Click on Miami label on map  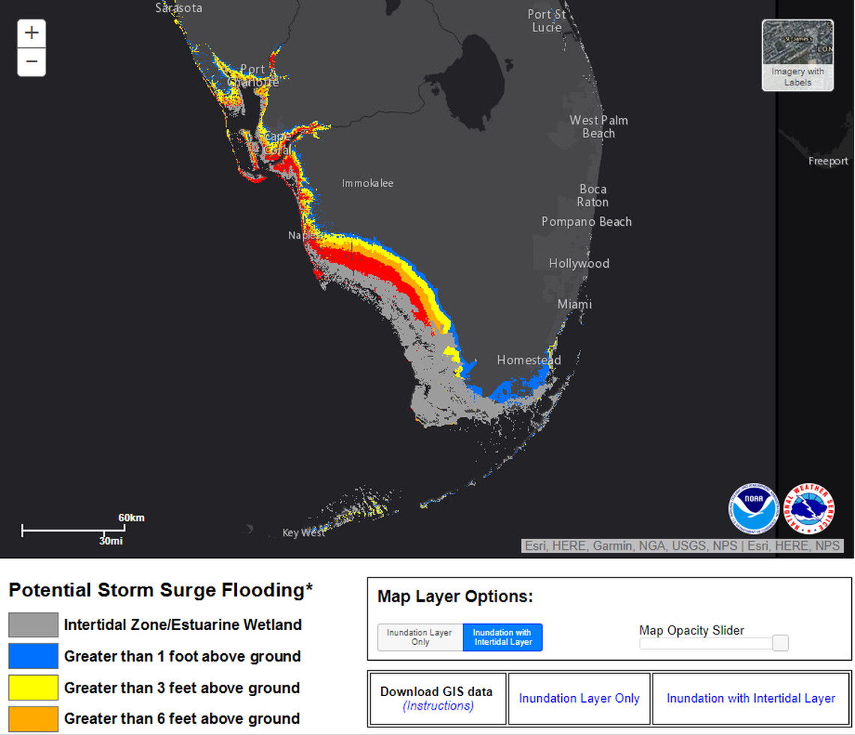(x=574, y=304)
